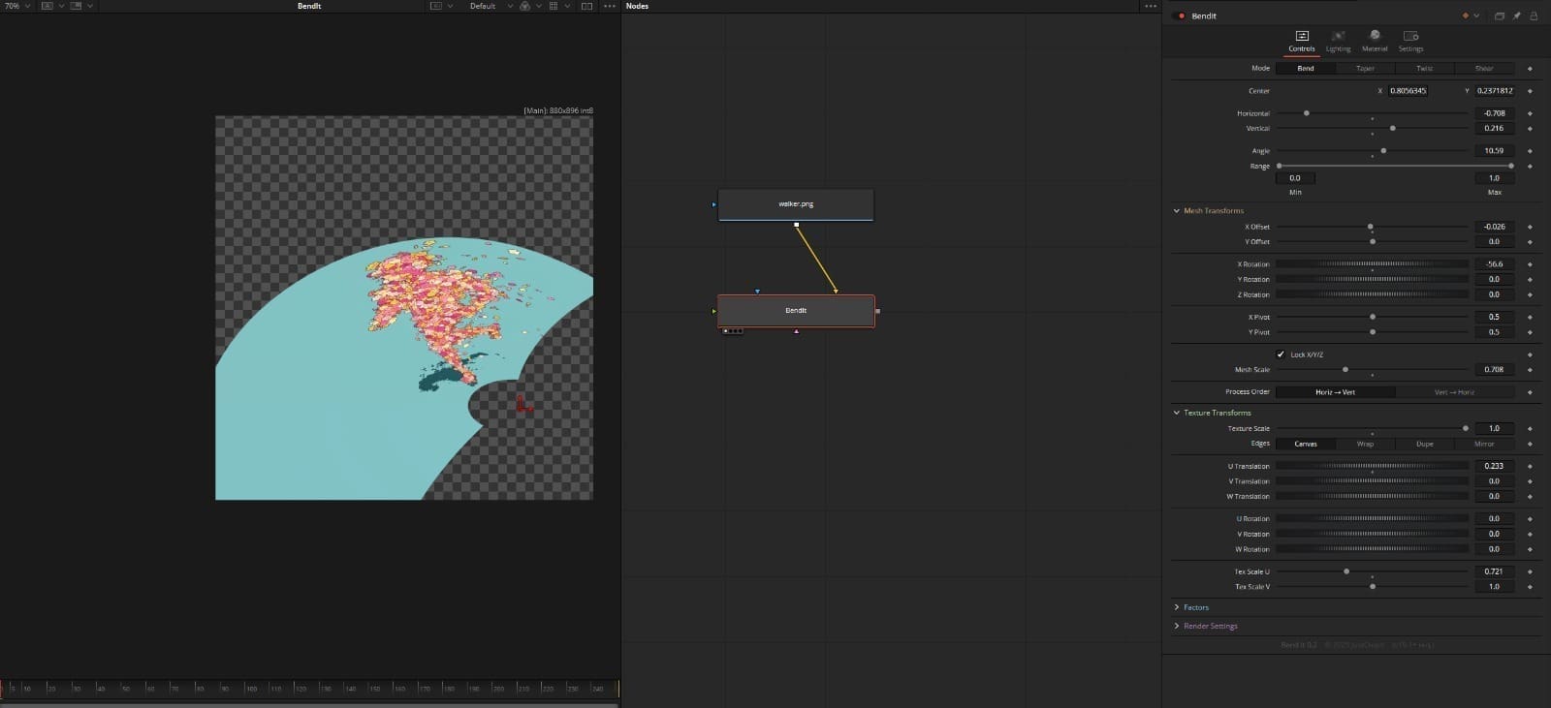Select Twist mode
This screenshot has height=708, width=1551.
[1424, 69]
